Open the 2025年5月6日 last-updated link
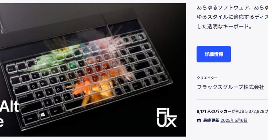This screenshot has width=268, height=140. click(x=234, y=120)
